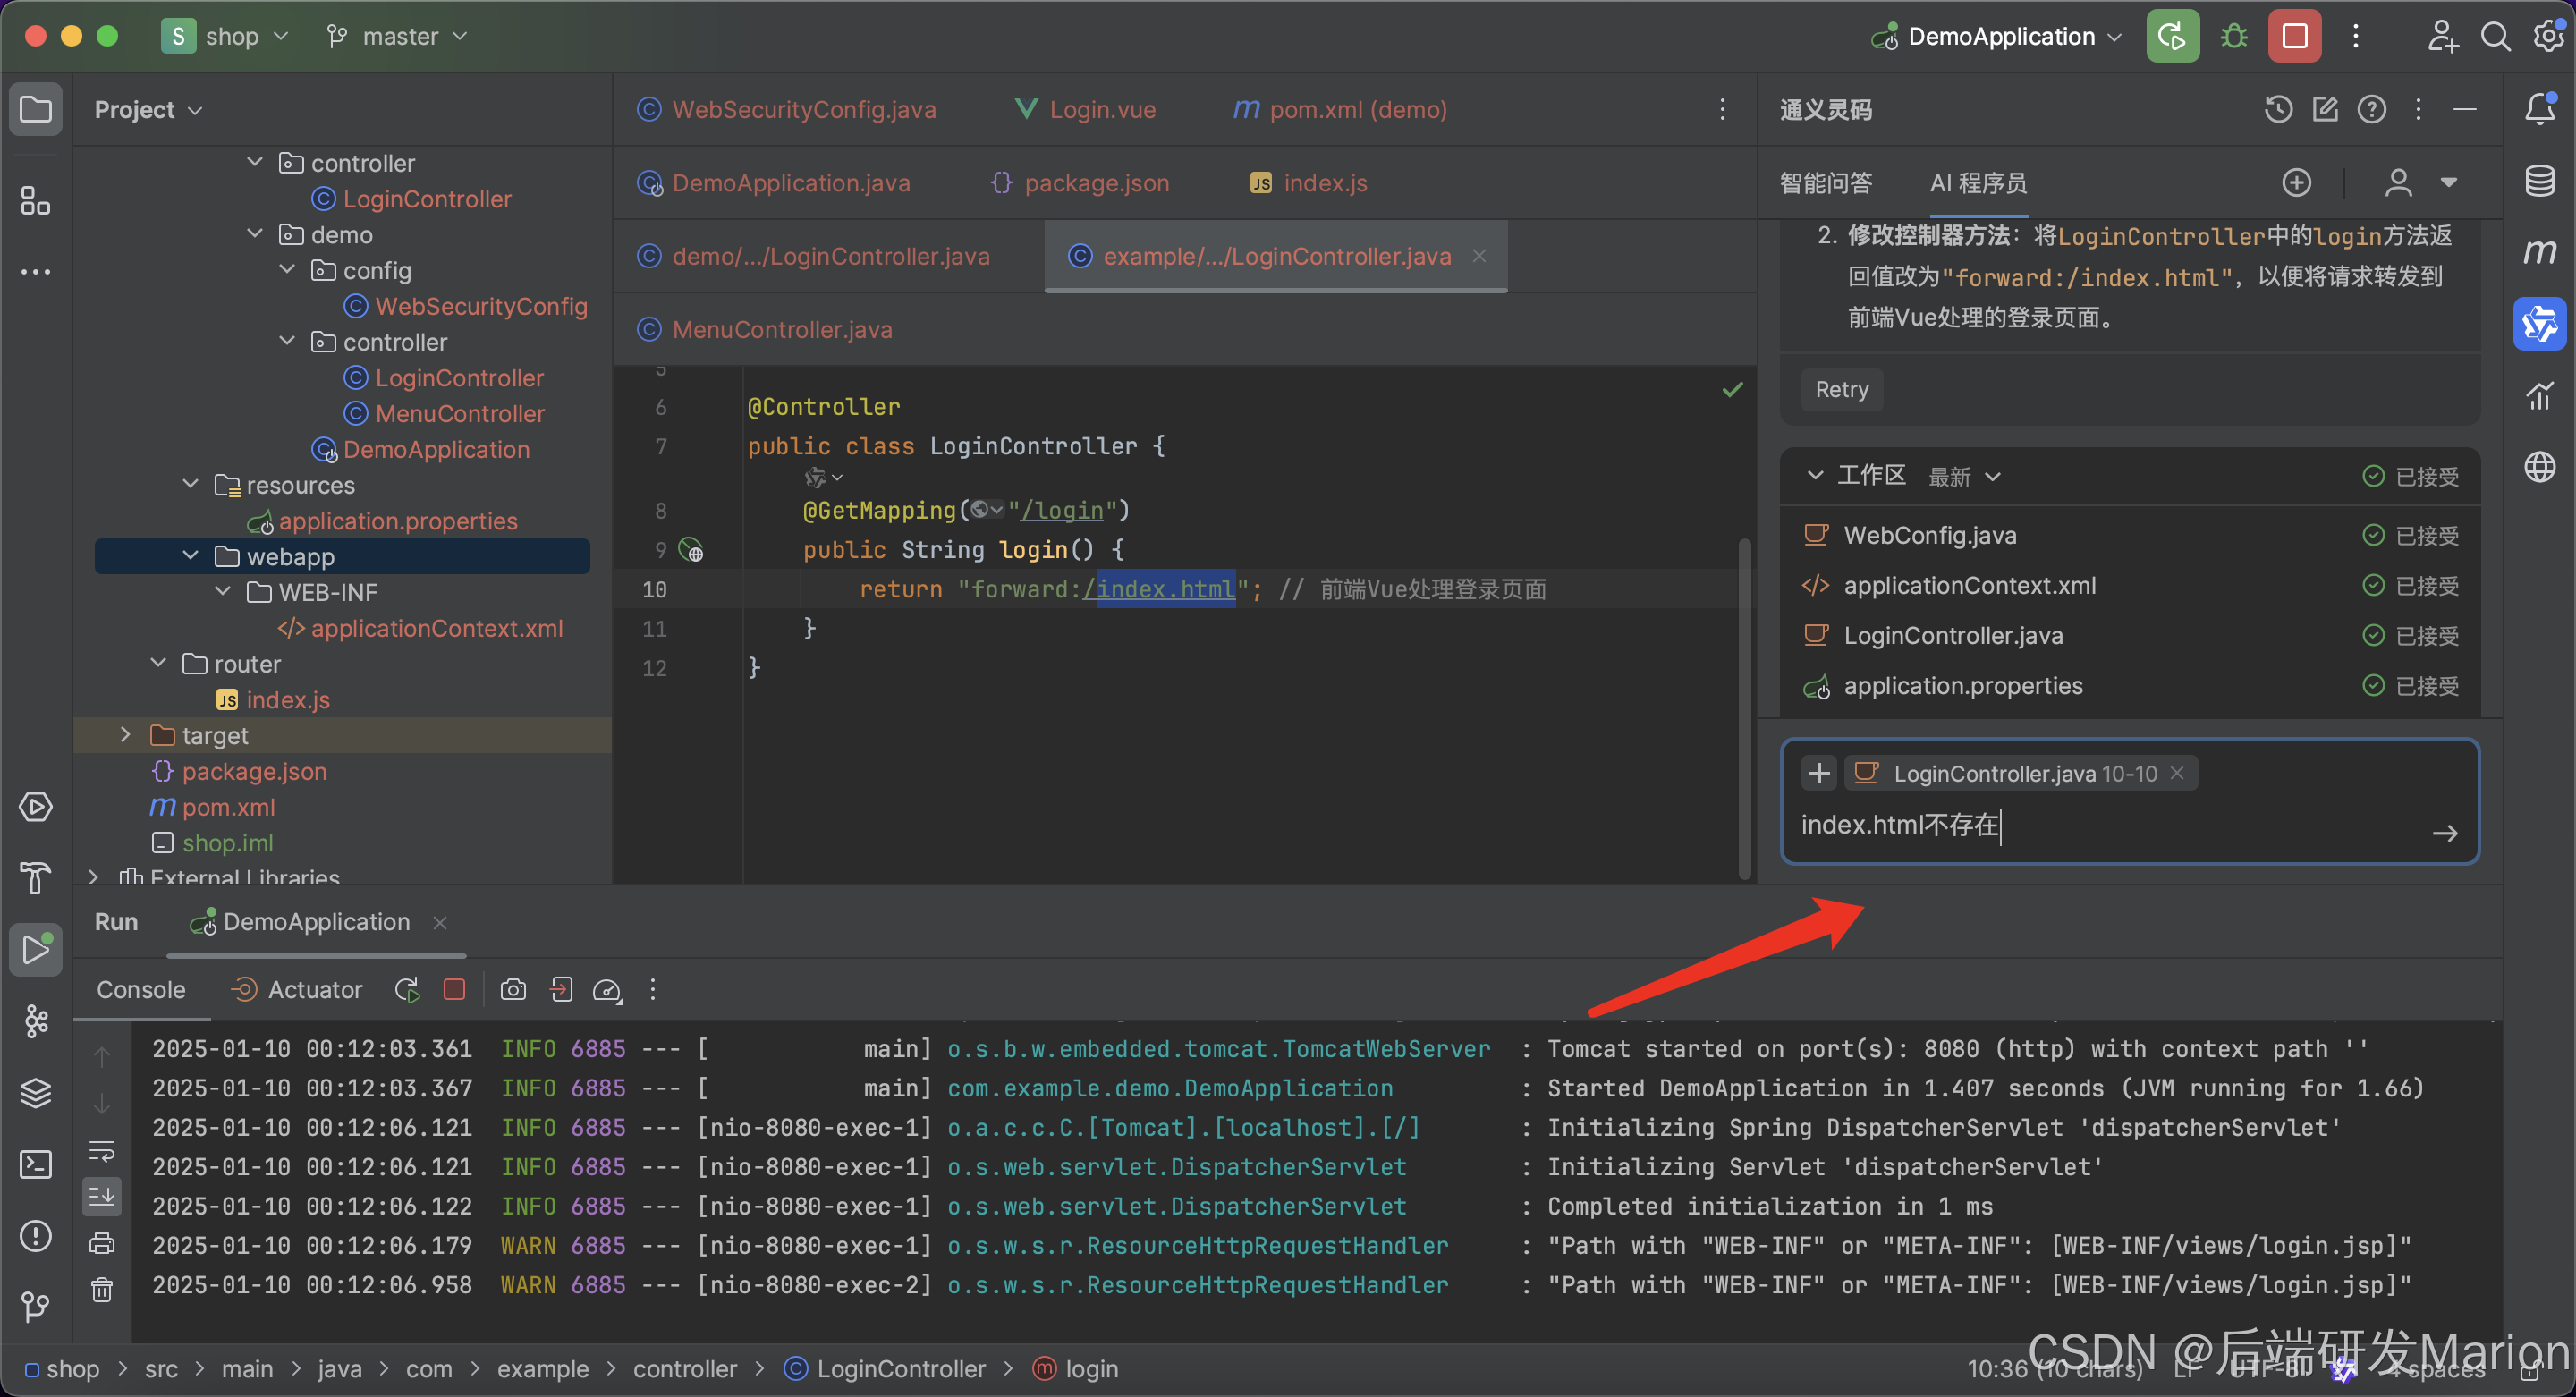
Task: Open the Structure tool window icon
Action: [x=35, y=201]
